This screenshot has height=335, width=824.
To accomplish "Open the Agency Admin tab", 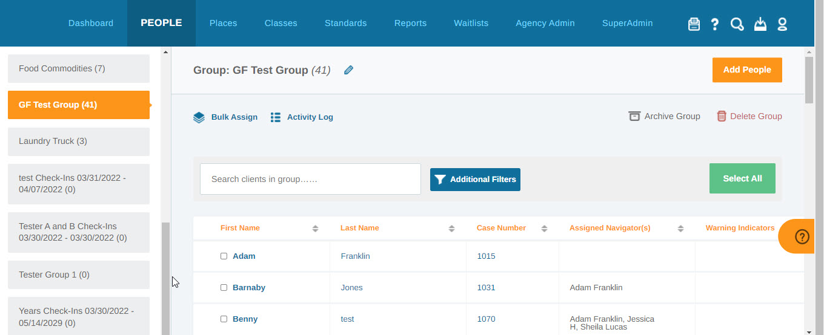I will 545,23.
